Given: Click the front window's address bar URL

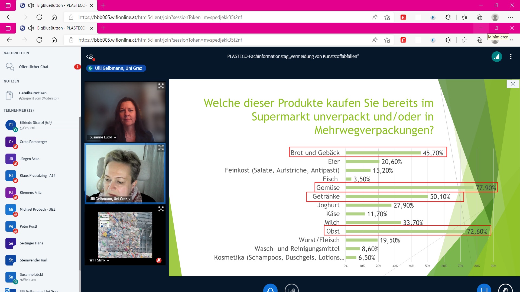Looking at the screenshot, I should click(160, 40).
